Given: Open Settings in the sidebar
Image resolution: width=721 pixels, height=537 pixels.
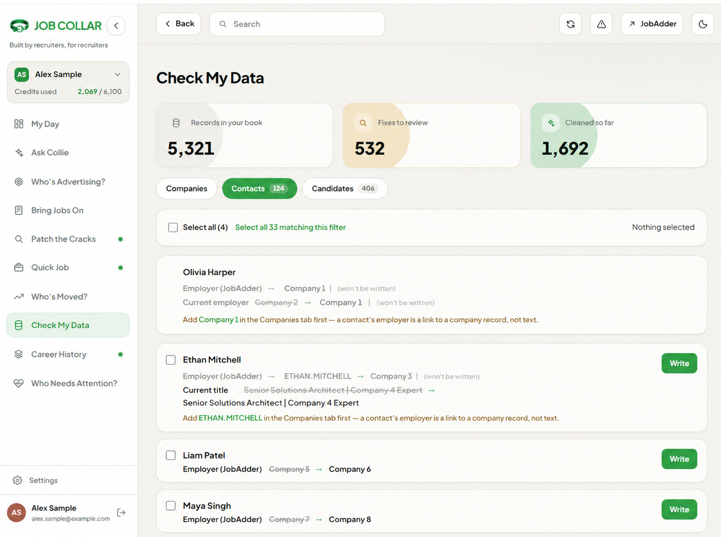Looking at the screenshot, I should point(68,480).
